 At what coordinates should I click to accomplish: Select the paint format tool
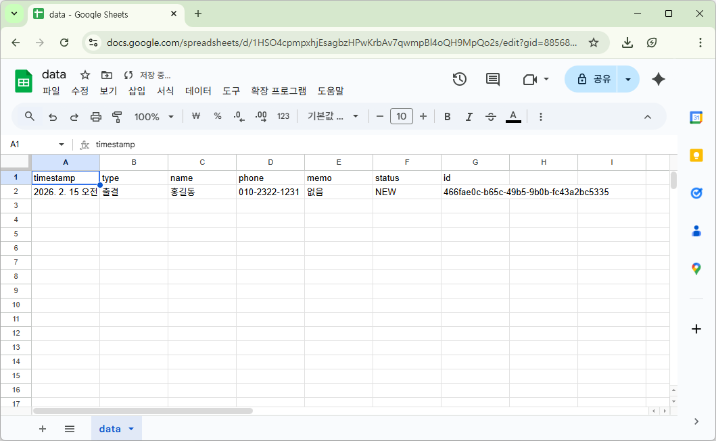[x=117, y=116]
